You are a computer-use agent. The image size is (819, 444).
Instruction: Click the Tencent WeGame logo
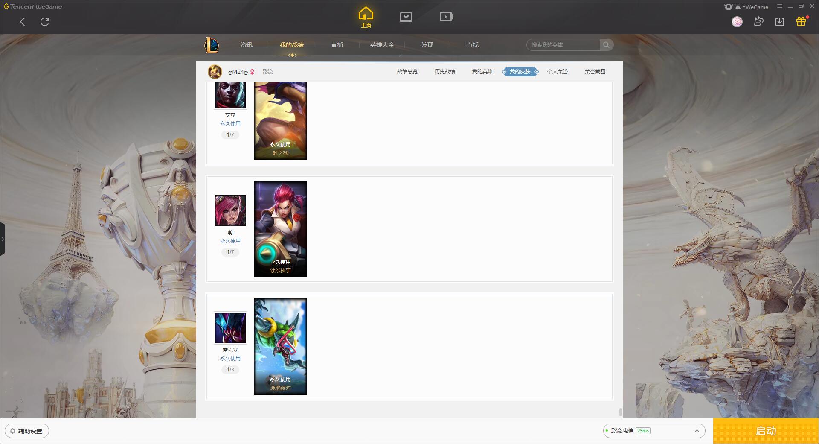tap(33, 6)
